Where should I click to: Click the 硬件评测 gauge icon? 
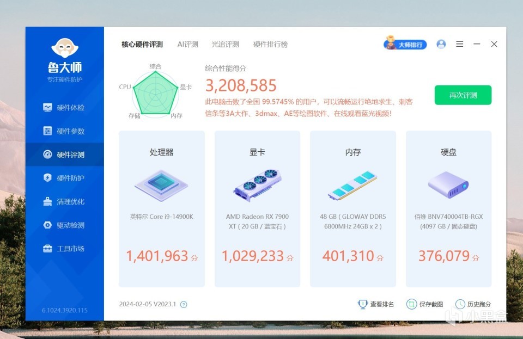[x=47, y=154]
